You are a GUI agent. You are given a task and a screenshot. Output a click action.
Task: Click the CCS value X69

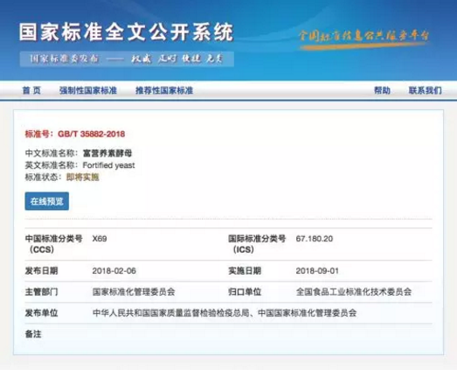(x=100, y=239)
